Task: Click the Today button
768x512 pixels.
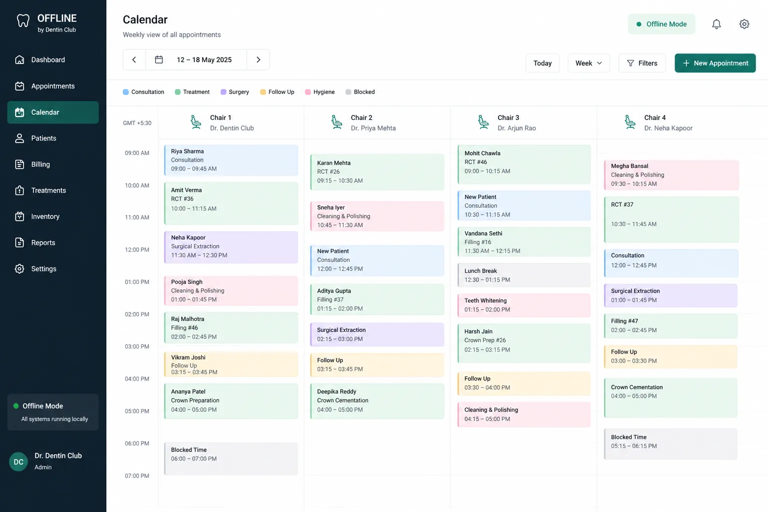Action: [x=542, y=63]
